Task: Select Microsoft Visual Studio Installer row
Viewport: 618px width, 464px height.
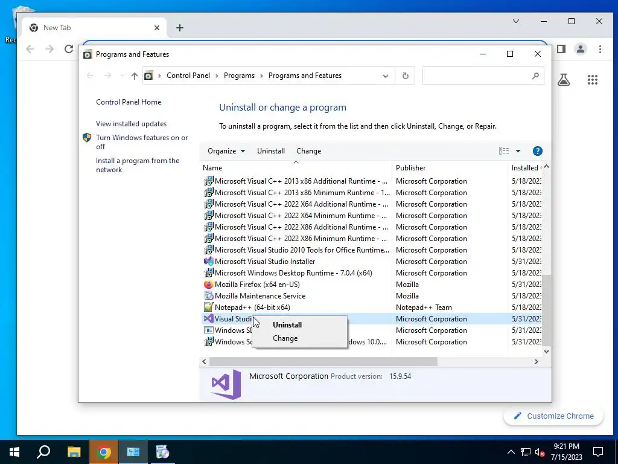Action: (x=372, y=261)
